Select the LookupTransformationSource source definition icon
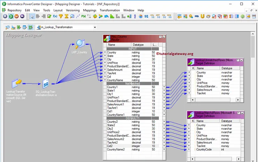Viewport: 258px width, 162px height. pos(16,84)
